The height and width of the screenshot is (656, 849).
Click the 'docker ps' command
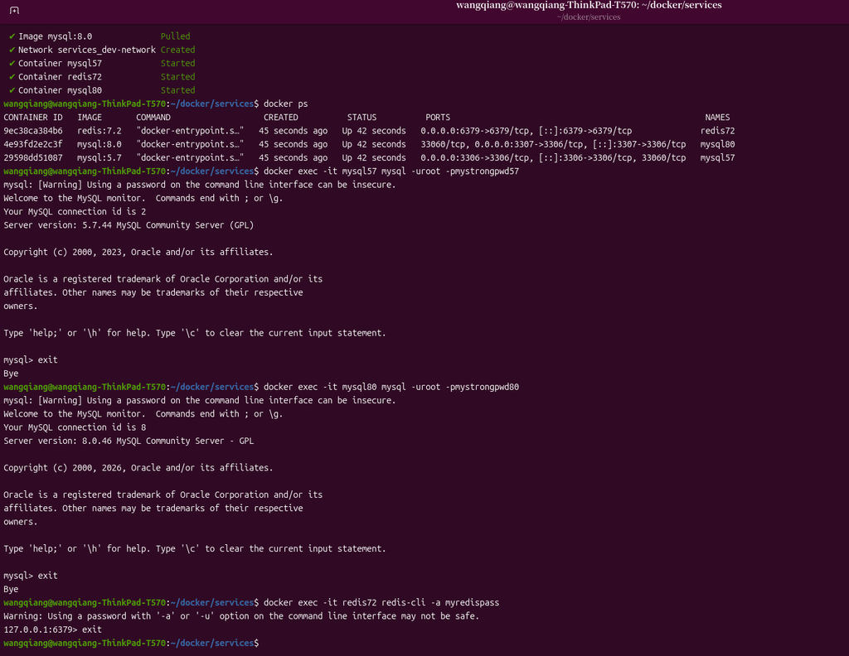click(285, 104)
